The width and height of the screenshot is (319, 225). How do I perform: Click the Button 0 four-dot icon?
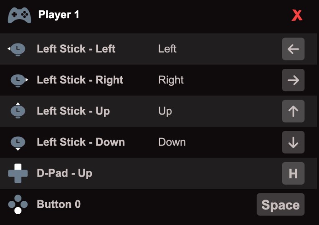(18, 204)
